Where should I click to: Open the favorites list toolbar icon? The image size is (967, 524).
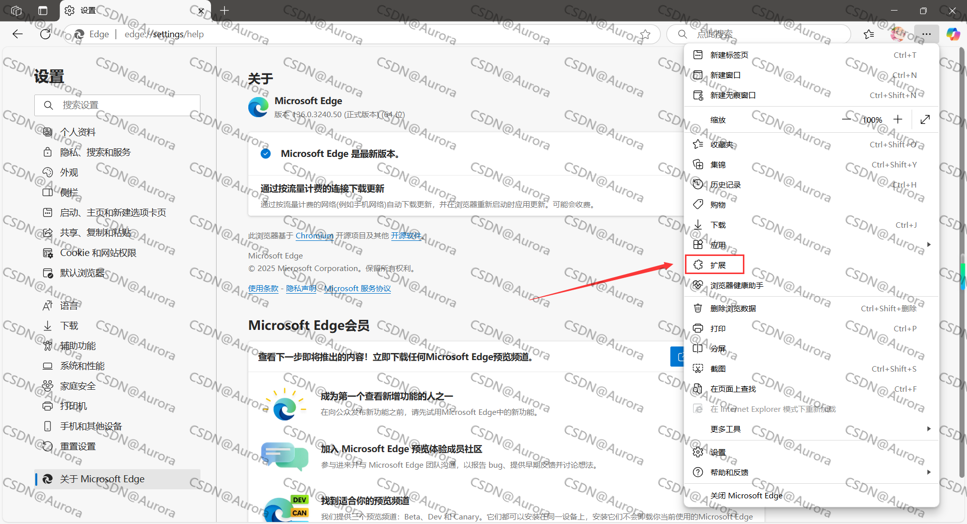[x=869, y=34]
